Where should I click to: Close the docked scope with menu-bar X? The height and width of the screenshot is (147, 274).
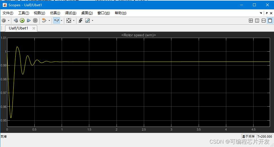(271, 13)
